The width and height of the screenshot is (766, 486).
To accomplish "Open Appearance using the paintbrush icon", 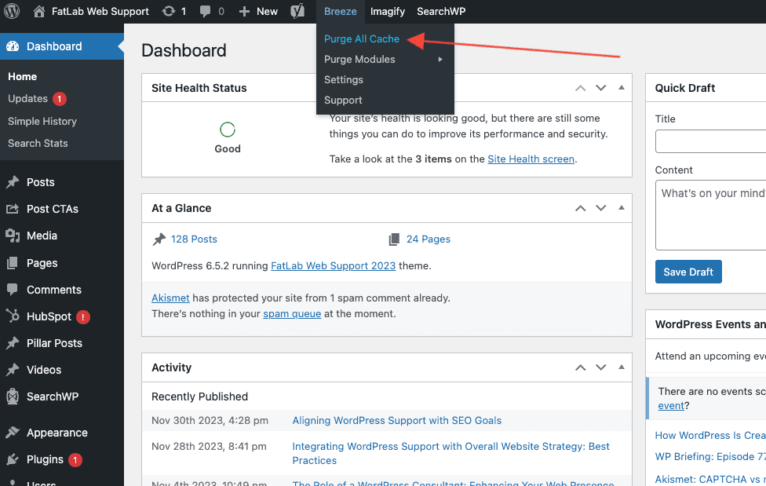I will 13,433.
